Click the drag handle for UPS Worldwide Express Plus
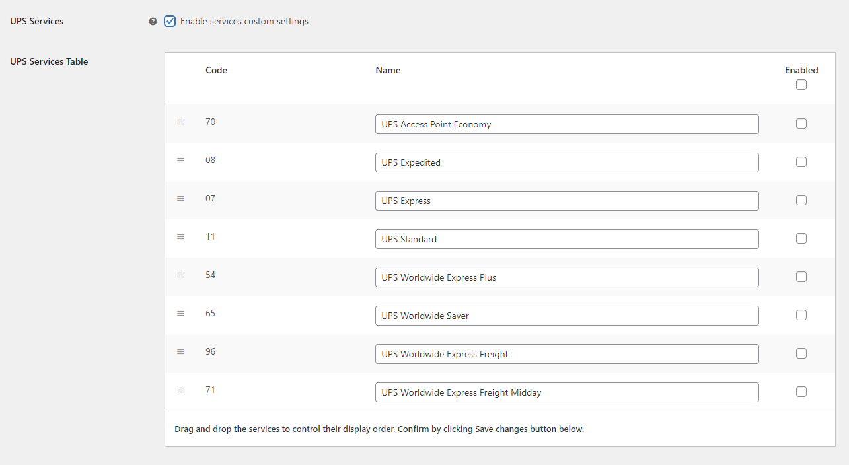Screen dimensions: 849x465 pos(181,275)
